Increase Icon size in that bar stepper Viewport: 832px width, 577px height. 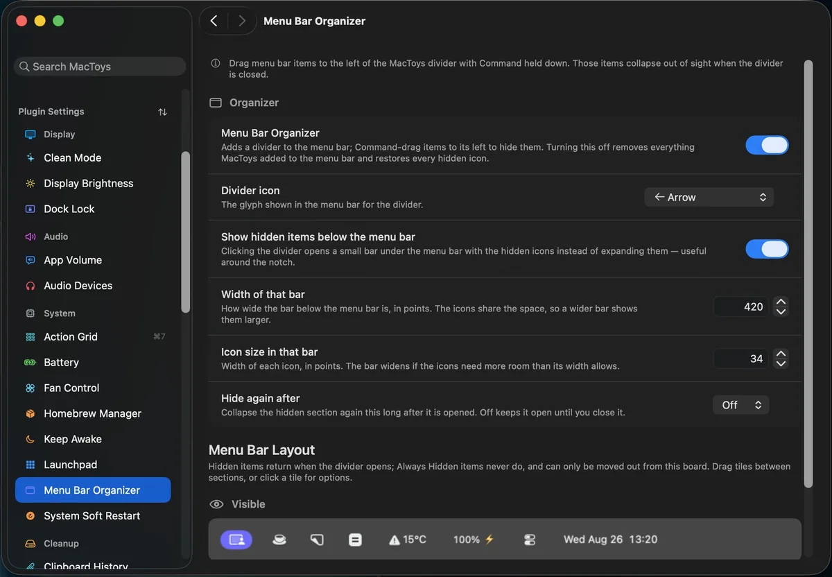click(x=781, y=354)
